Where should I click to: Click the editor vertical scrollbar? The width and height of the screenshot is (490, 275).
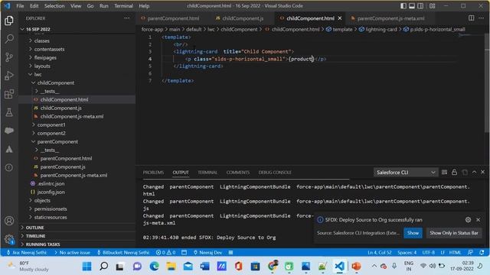pos(487,84)
